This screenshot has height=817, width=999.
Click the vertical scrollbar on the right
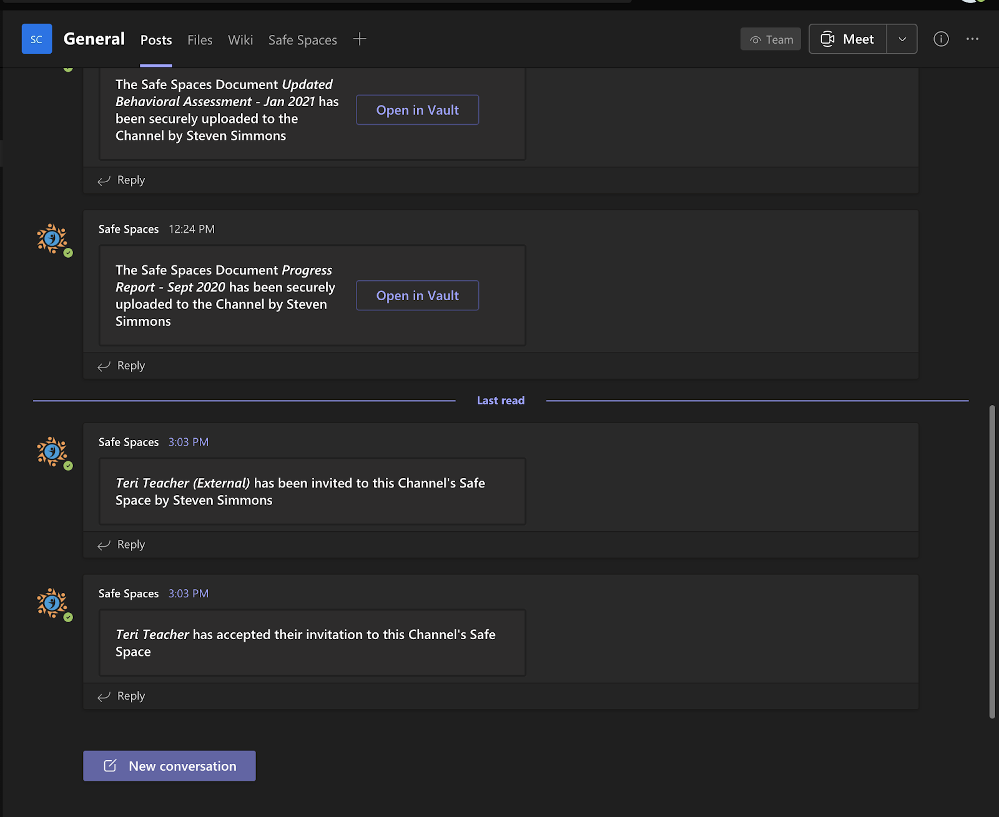tap(992, 562)
